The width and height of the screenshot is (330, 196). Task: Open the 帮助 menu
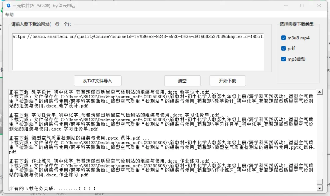point(9,14)
